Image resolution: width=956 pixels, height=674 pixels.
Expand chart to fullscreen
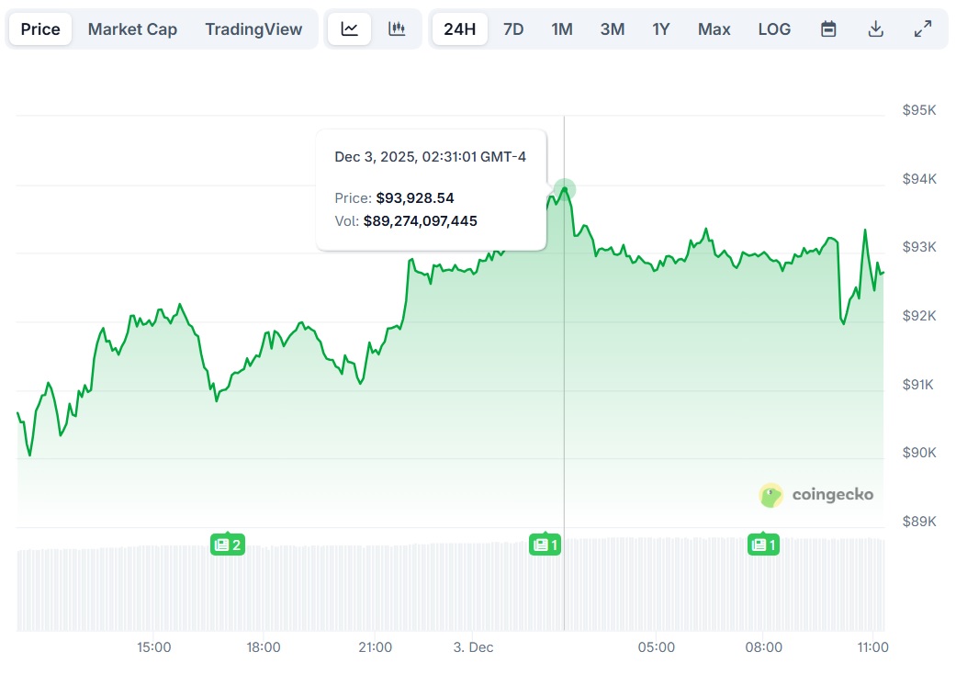click(923, 28)
